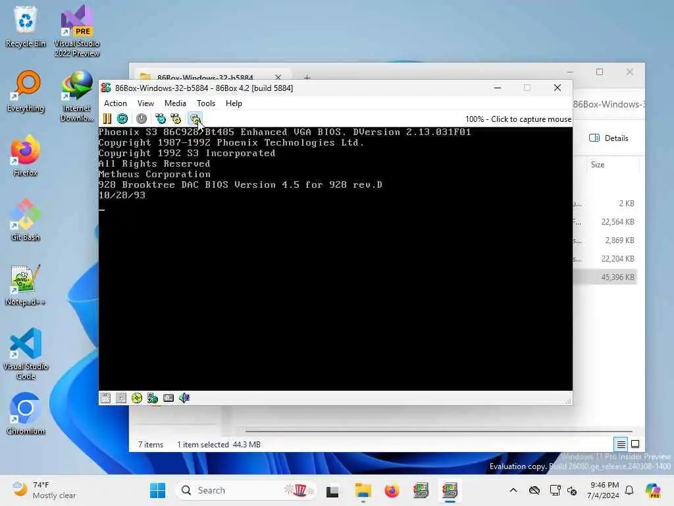Open notifications bell in taskbar
This screenshot has width=674, height=506.
pyautogui.click(x=629, y=490)
